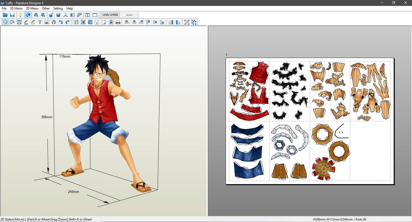
Task: Open the Setting menu
Action: coord(58,8)
